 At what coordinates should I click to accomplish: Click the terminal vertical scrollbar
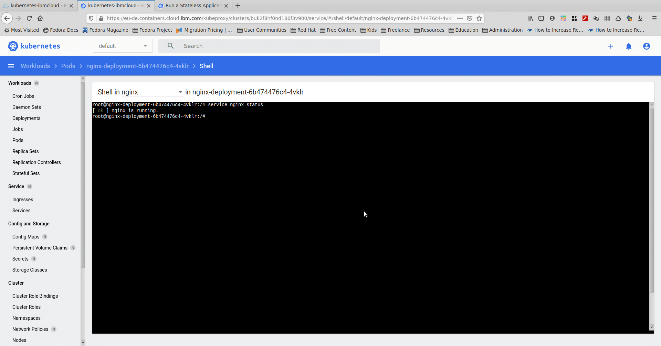pyautogui.click(x=652, y=201)
